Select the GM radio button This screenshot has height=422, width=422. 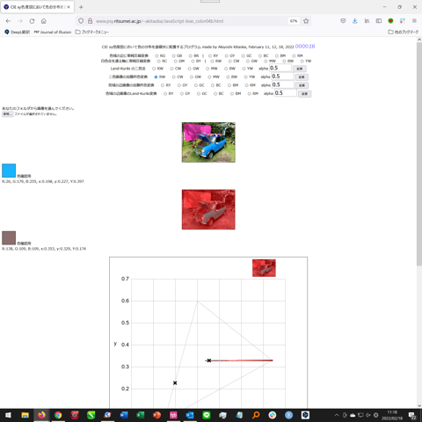[x=175, y=62]
